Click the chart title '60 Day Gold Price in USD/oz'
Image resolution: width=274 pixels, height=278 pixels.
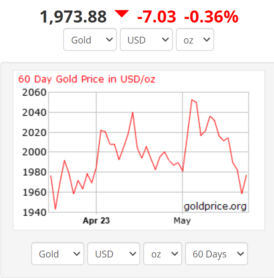tap(87, 79)
